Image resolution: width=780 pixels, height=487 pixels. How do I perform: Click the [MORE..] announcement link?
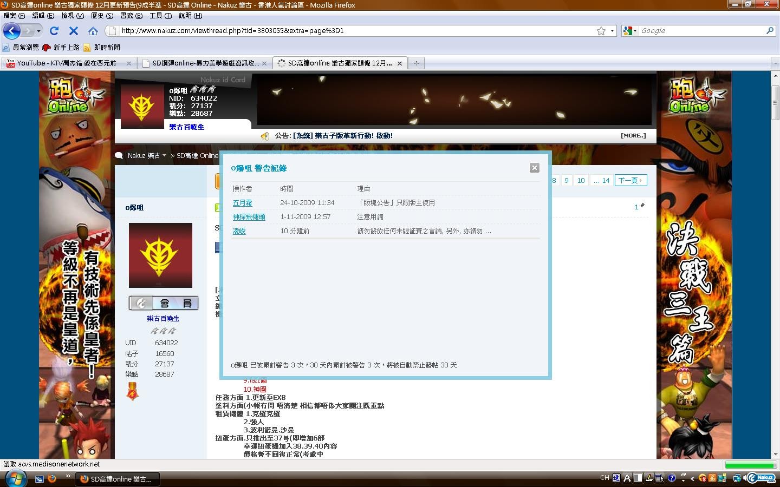click(633, 135)
